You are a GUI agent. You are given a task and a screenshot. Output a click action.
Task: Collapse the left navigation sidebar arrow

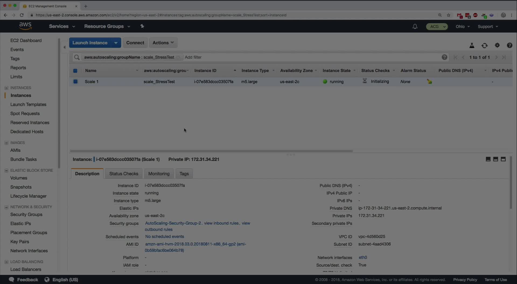click(x=64, y=47)
